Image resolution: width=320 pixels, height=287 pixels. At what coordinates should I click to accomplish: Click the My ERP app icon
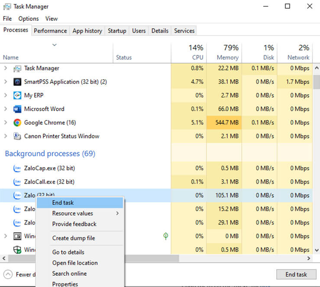17,96
